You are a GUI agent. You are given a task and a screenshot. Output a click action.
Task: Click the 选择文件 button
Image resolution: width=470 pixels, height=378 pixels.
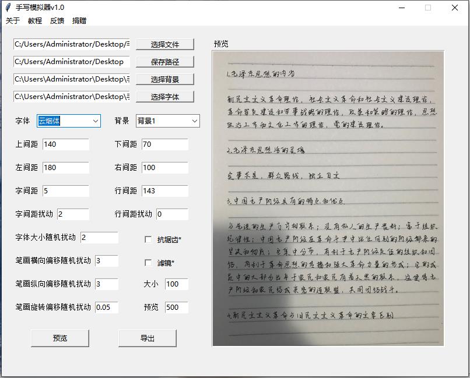coord(166,44)
